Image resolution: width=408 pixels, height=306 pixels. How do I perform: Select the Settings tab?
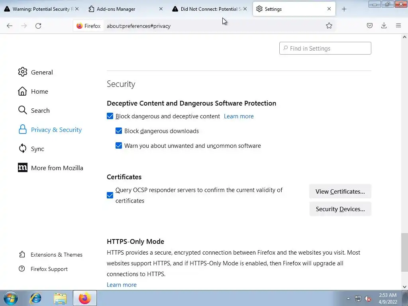(x=294, y=9)
